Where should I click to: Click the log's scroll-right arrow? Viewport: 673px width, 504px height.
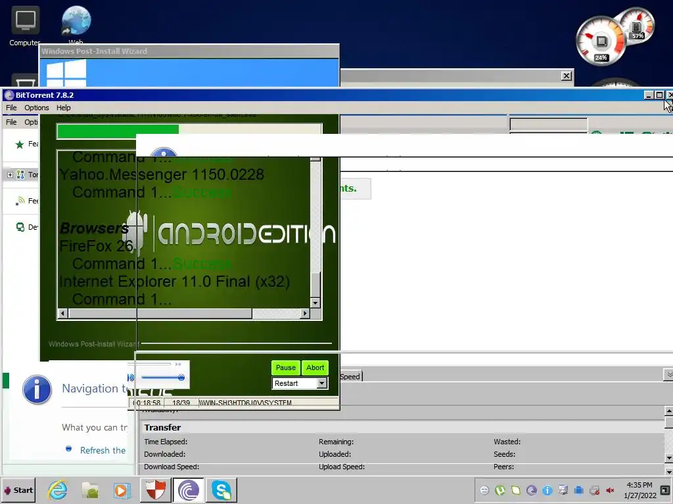305,313
